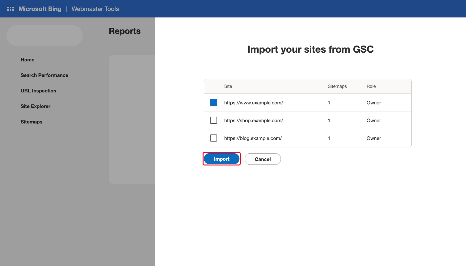The image size is (466, 266).
Task: Click sitemap count in the www.example.com row
Action: tap(329, 103)
